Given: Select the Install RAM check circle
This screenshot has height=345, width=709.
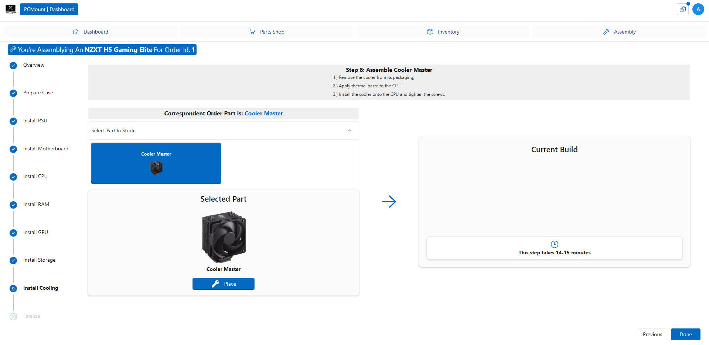Looking at the screenshot, I should (13, 205).
